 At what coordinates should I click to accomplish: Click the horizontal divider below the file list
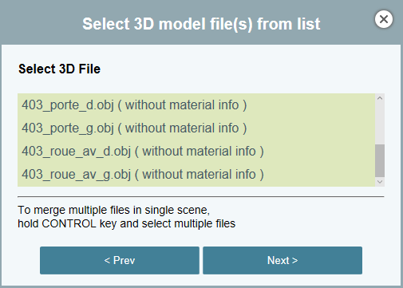click(x=201, y=197)
